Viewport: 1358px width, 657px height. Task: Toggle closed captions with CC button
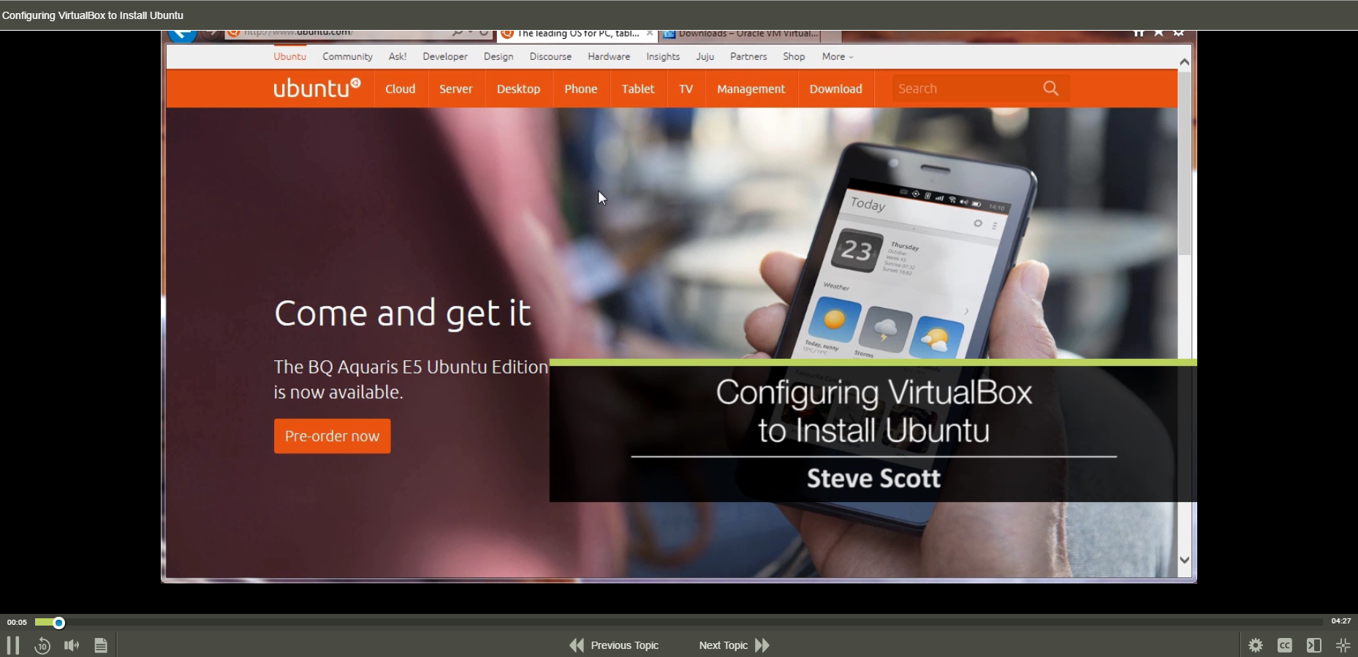click(x=1284, y=645)
